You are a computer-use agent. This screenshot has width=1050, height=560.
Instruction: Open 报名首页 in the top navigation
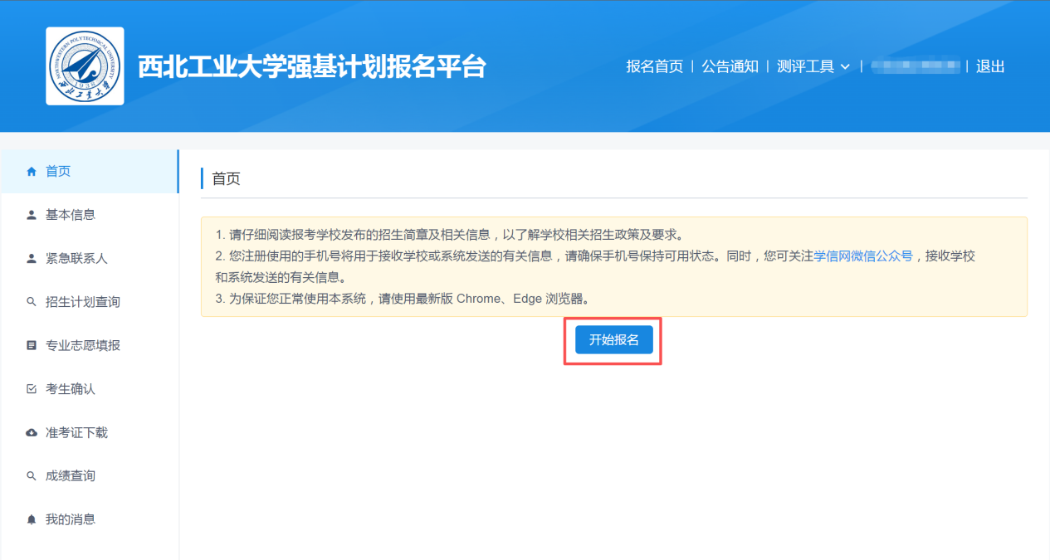pos(654,67)
